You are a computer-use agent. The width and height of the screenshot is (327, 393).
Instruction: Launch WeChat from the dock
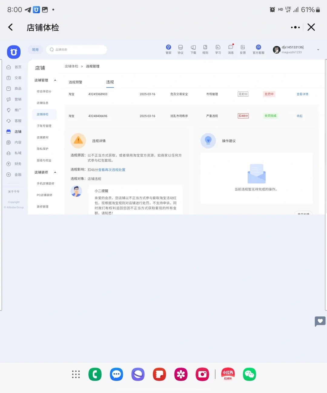[249, 375]
